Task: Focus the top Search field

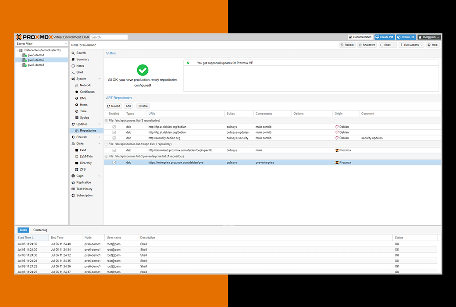Action: click(x=109, y=37)
